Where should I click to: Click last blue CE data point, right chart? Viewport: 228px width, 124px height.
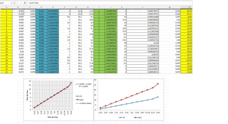158,97
